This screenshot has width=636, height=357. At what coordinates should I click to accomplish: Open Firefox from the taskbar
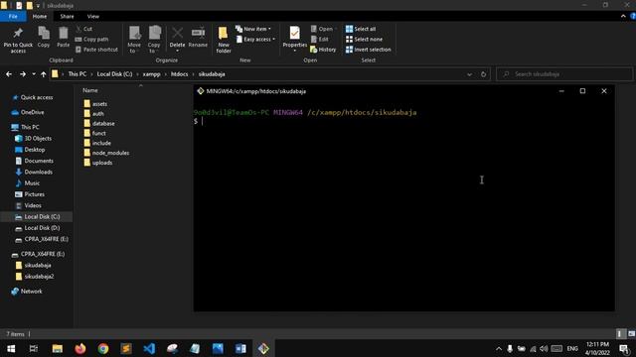coord(80,348)
